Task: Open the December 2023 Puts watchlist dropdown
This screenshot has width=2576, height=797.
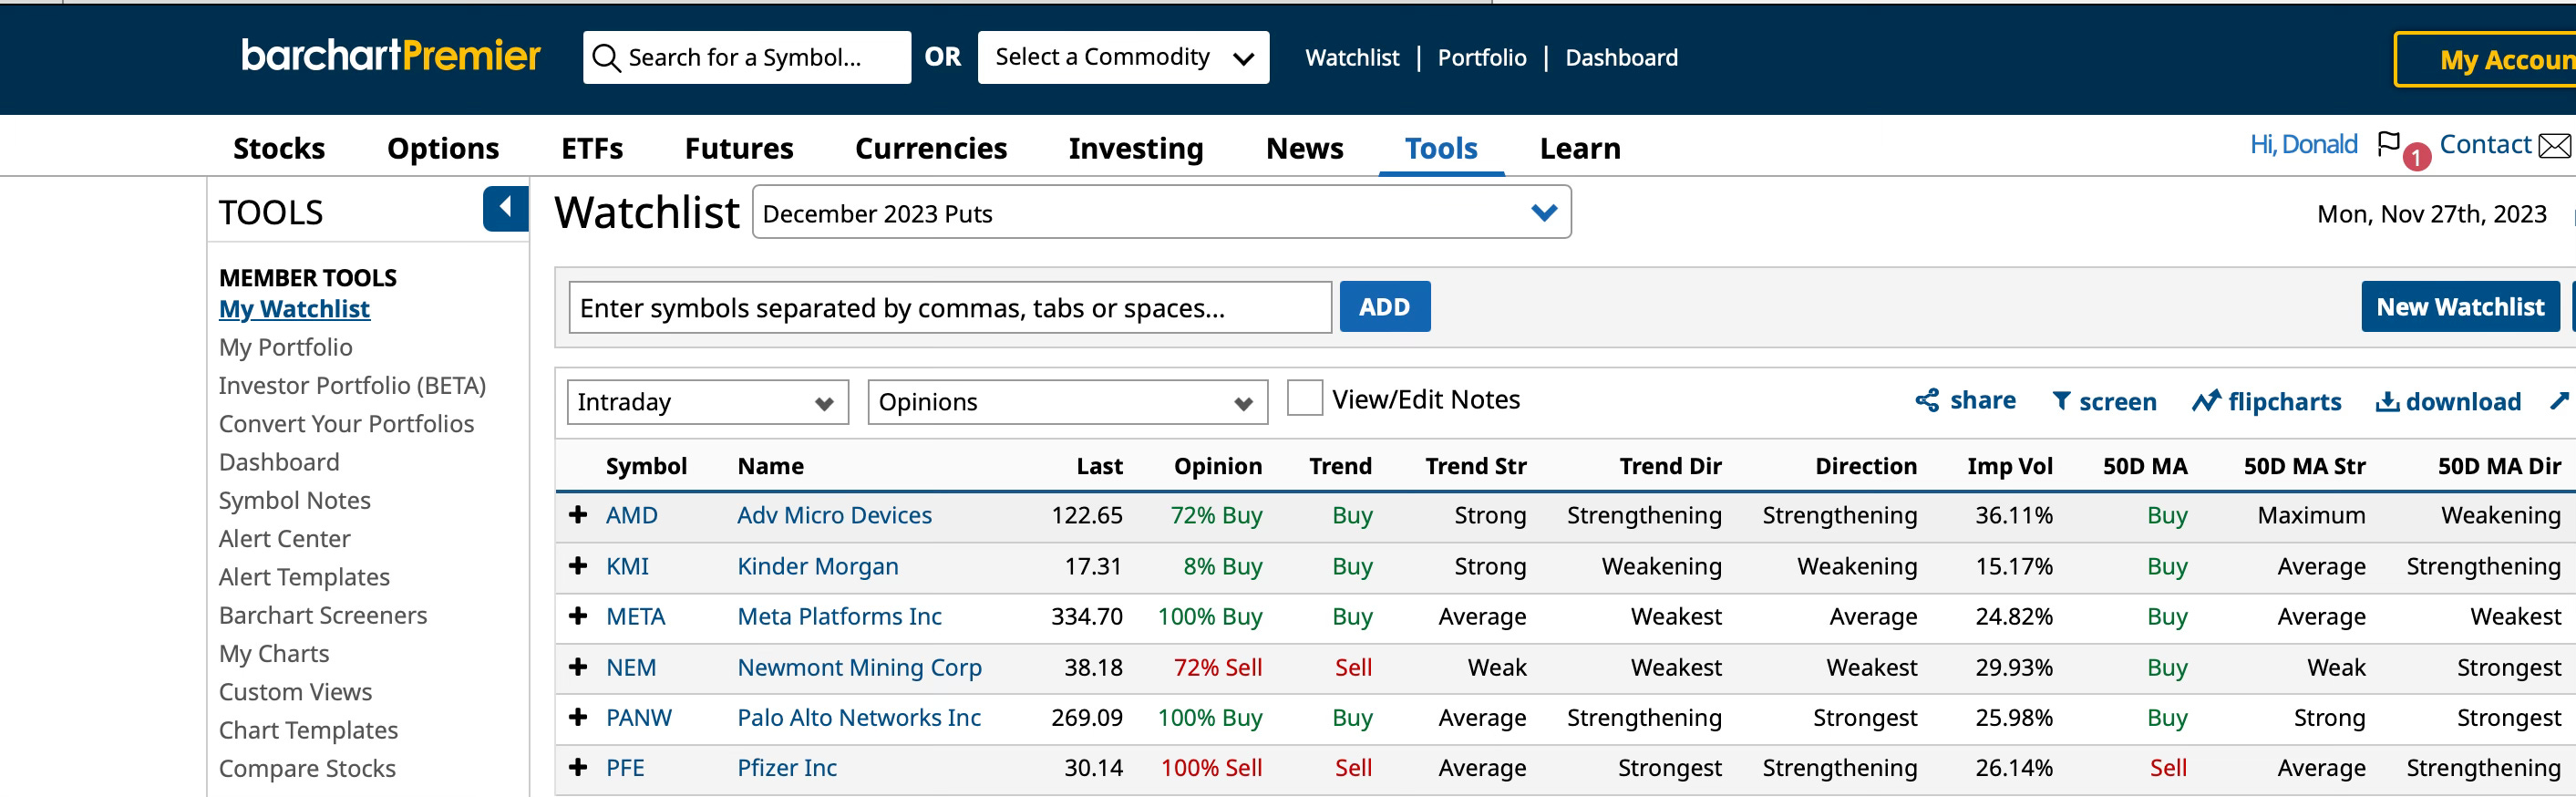Action: [x=1161, y=212]
